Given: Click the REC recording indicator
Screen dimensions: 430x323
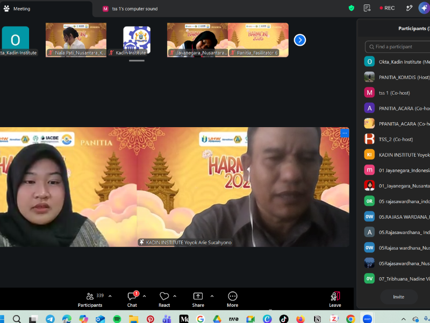Looking at the screenshot, I should pos(387,8).
